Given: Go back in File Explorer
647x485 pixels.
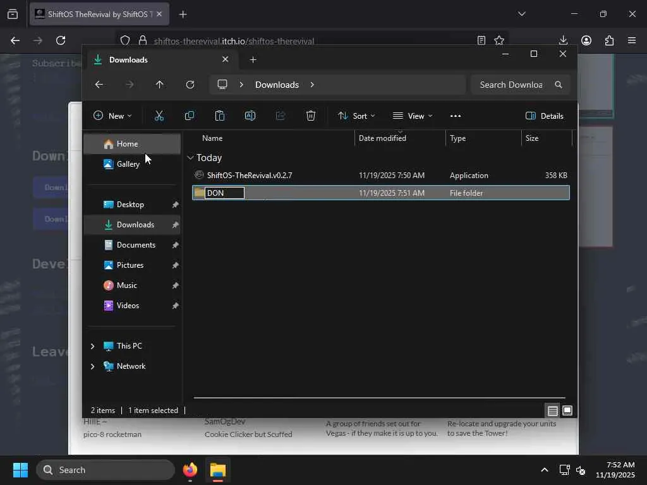Looking at the screenshot, I should (99, 85).
